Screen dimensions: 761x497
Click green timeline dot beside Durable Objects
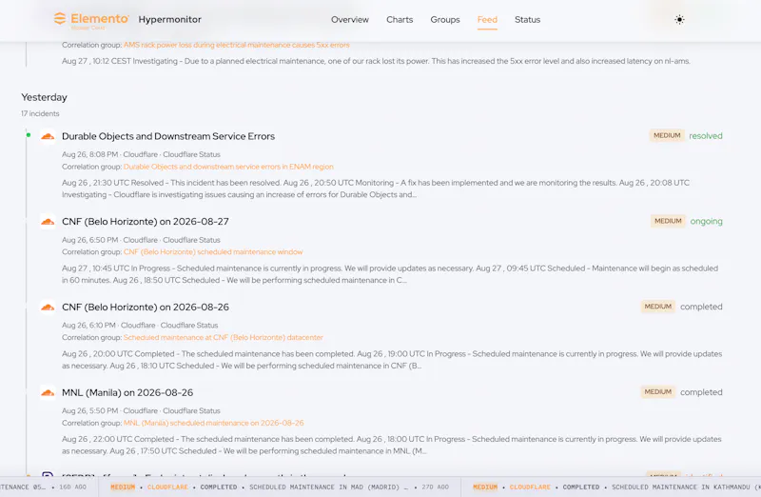(29, 135)
